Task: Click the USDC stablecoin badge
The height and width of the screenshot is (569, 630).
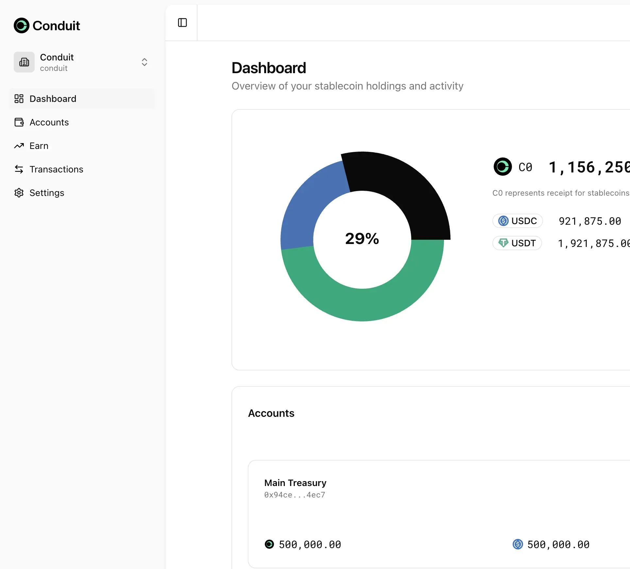Action: [517, 221]
